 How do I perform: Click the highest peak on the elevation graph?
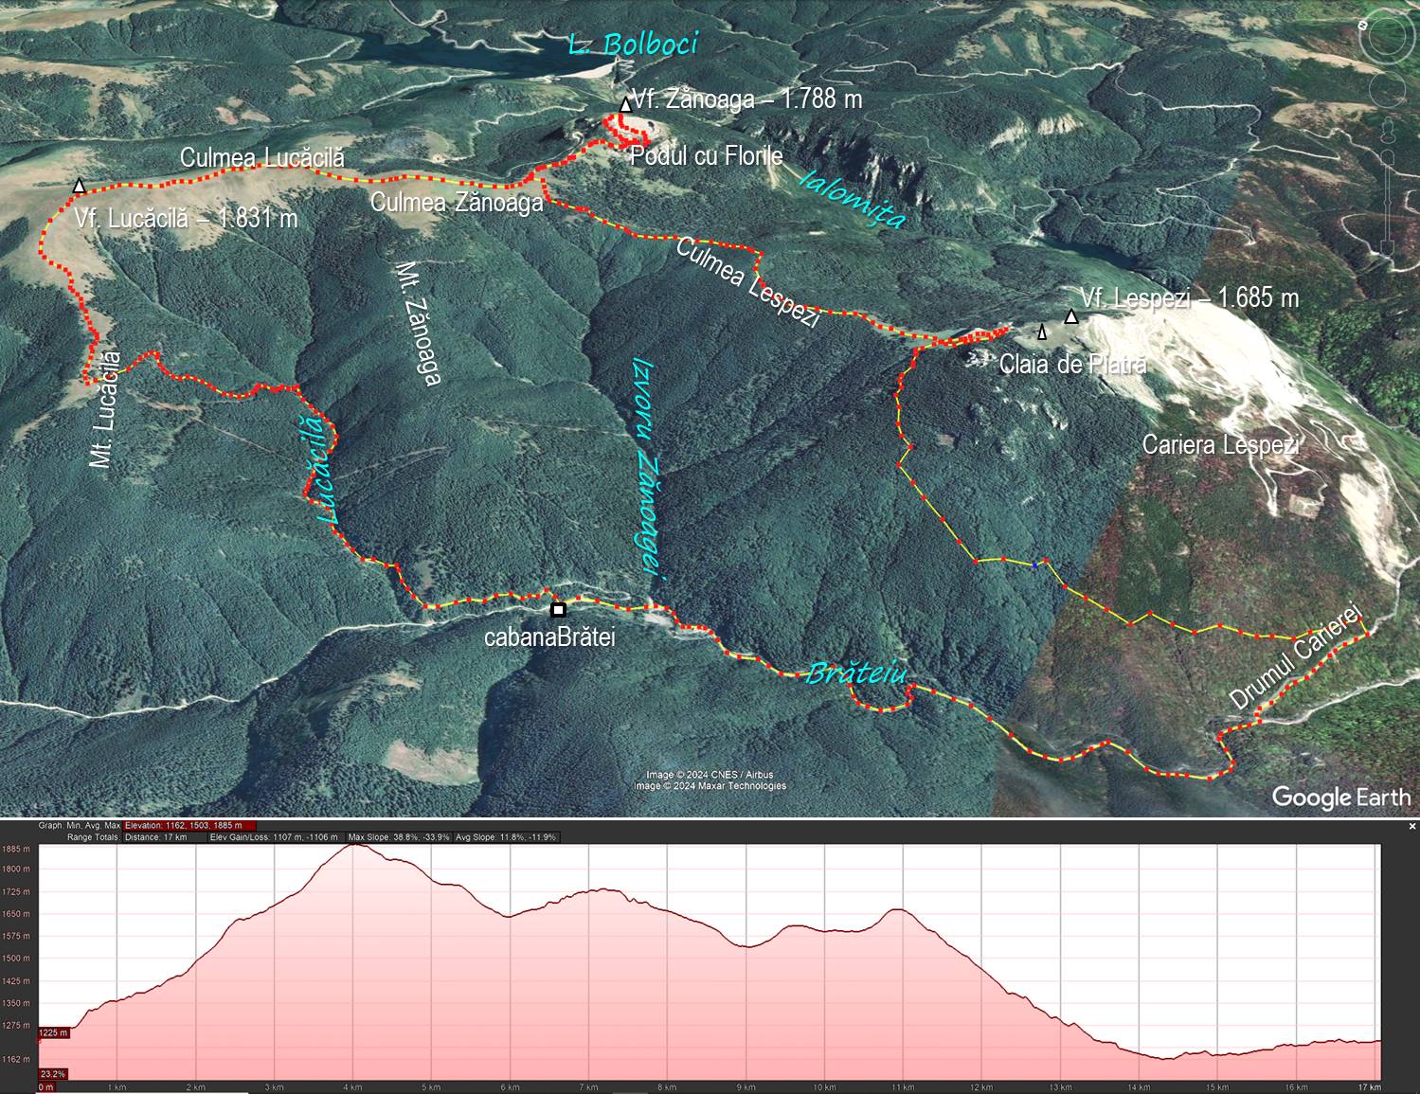coord(353,845)
